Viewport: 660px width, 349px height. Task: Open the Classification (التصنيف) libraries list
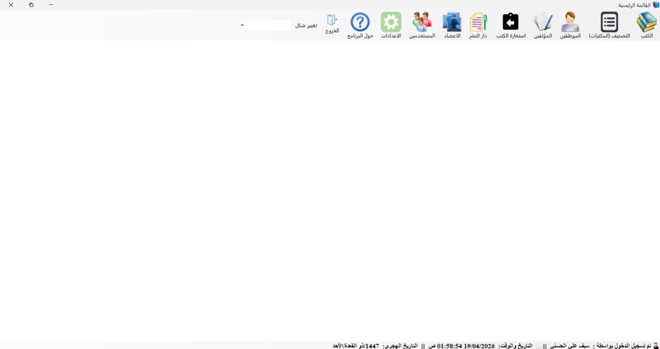609,25
